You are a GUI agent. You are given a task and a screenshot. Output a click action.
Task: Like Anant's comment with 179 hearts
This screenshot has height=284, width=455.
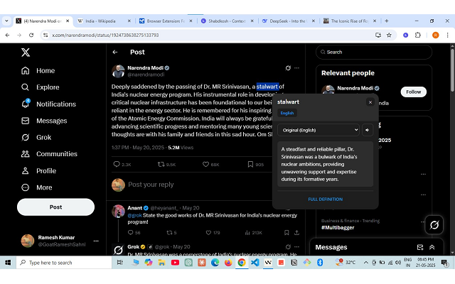(x=208, y=232)
